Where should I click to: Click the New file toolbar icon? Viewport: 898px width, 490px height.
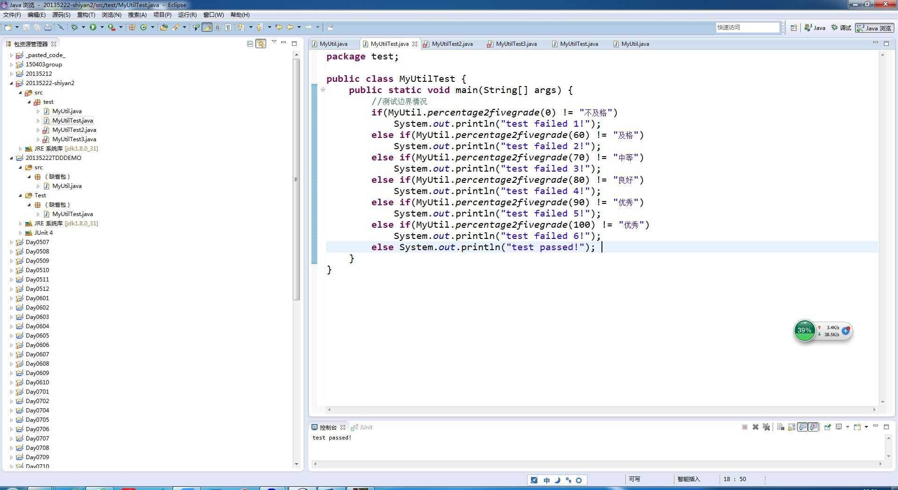coord(8,27)
